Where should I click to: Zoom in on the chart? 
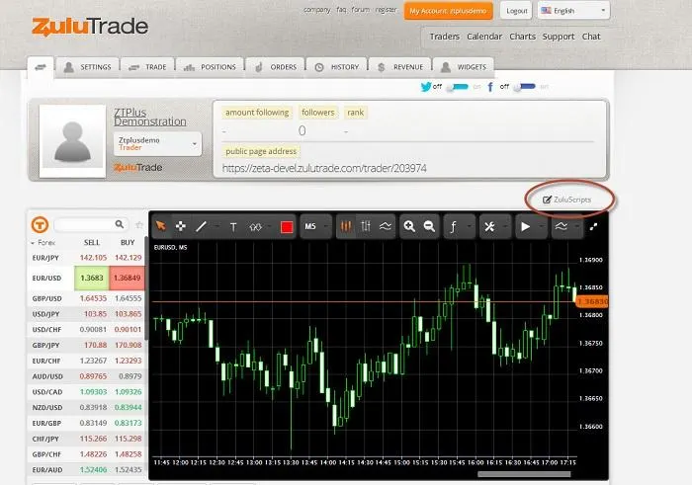coord(409,226)
